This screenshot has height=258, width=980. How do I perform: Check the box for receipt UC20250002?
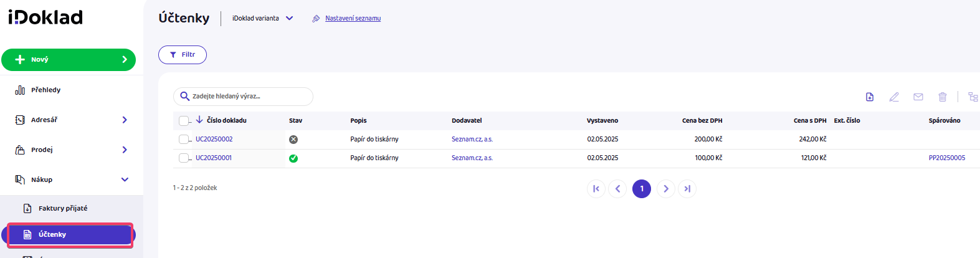point(184,140)
